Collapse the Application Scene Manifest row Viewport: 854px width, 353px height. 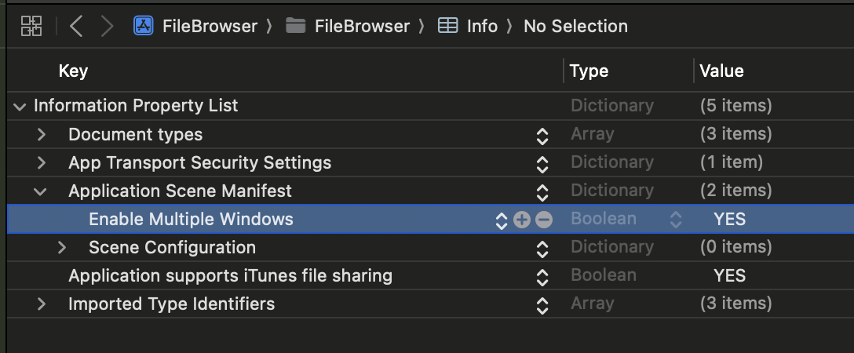coord(40,191)
